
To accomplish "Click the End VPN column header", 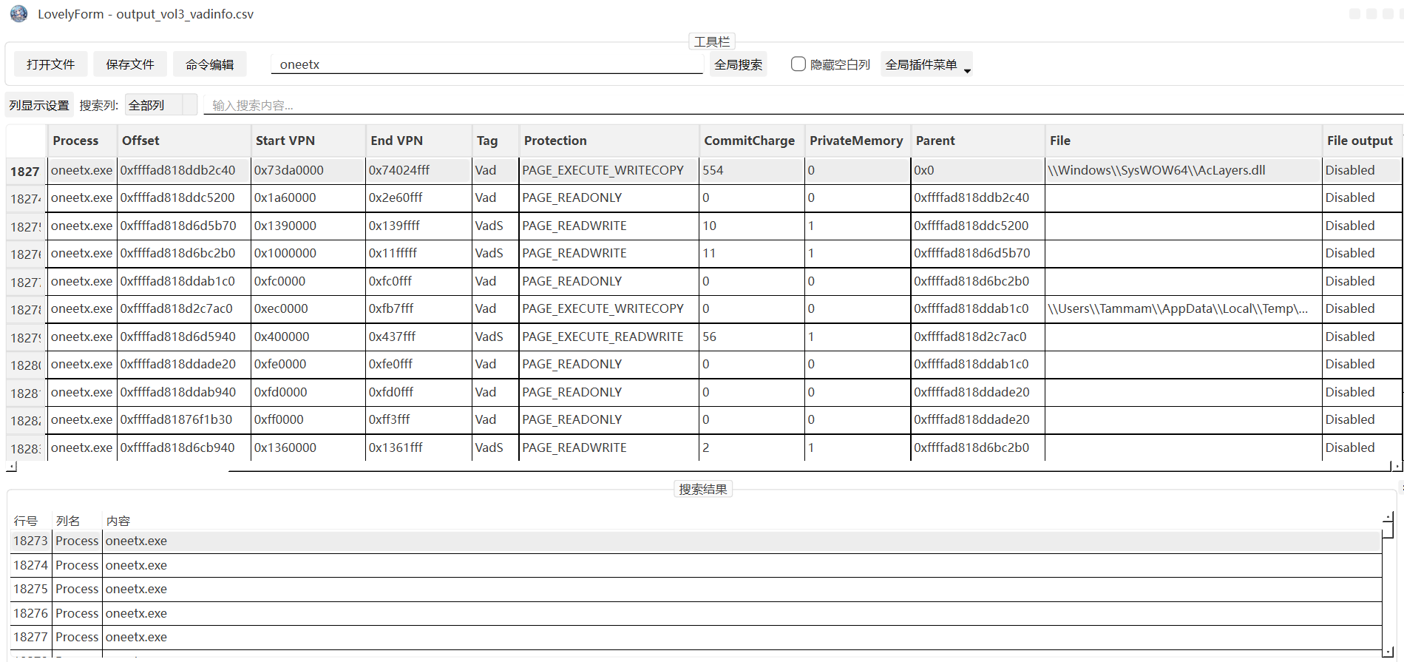I will (x=418, y=141).
